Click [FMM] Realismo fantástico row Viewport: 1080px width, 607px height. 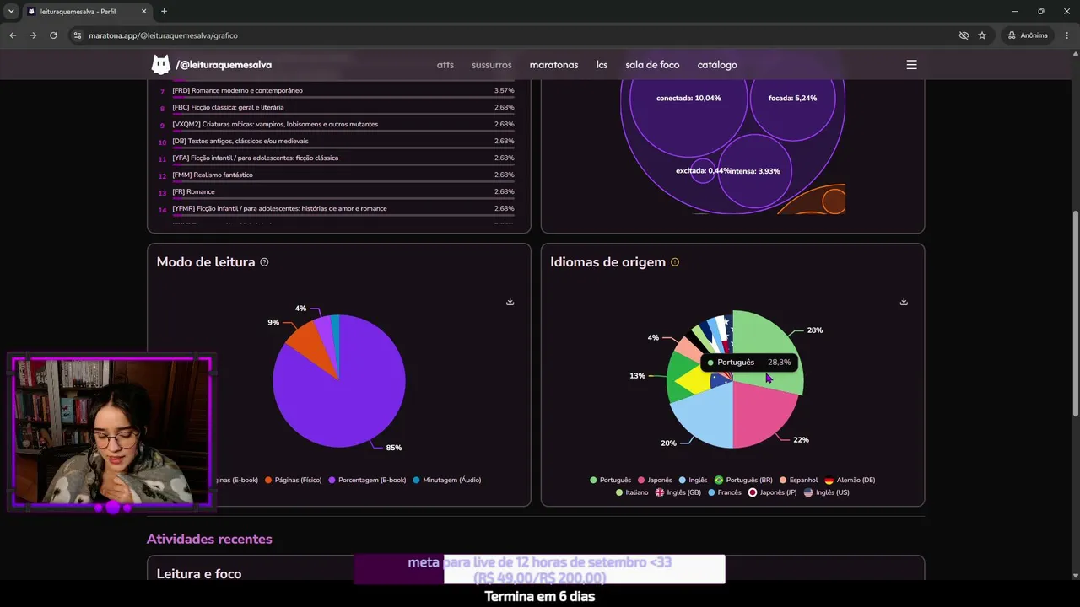[x=337, y=175]
